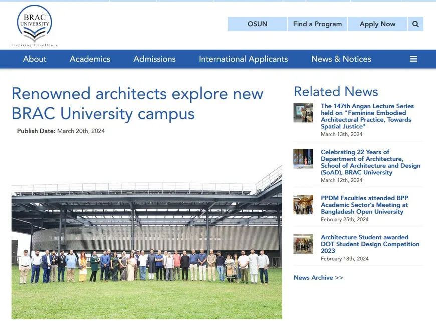This screenshot has height=321, width=436.
Task: Open the search magnifier icon
Action: click(x=415, y=24)
